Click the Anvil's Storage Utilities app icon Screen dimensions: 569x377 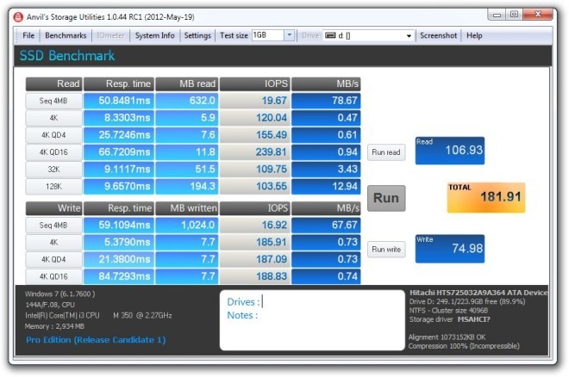pos(18,17)
